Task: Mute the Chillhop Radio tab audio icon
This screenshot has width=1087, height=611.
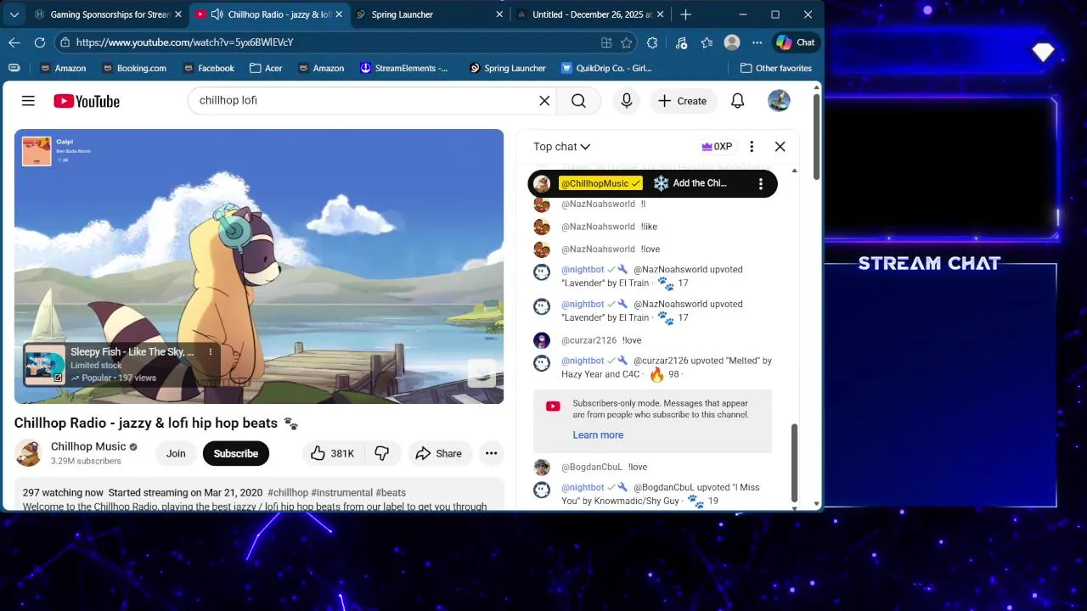Action: pos(217,14)
